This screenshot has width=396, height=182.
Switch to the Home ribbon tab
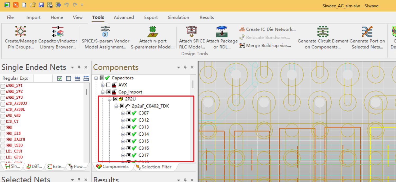pos(57,17)
